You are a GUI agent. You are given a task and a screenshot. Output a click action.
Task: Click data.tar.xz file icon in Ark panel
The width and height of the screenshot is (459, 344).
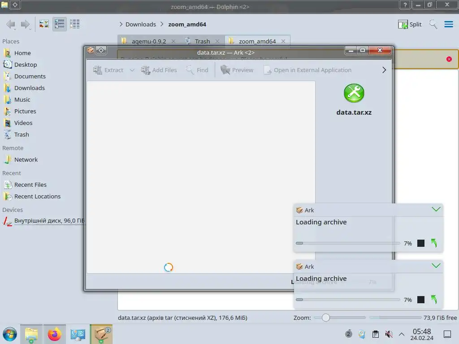click(354, 93)
